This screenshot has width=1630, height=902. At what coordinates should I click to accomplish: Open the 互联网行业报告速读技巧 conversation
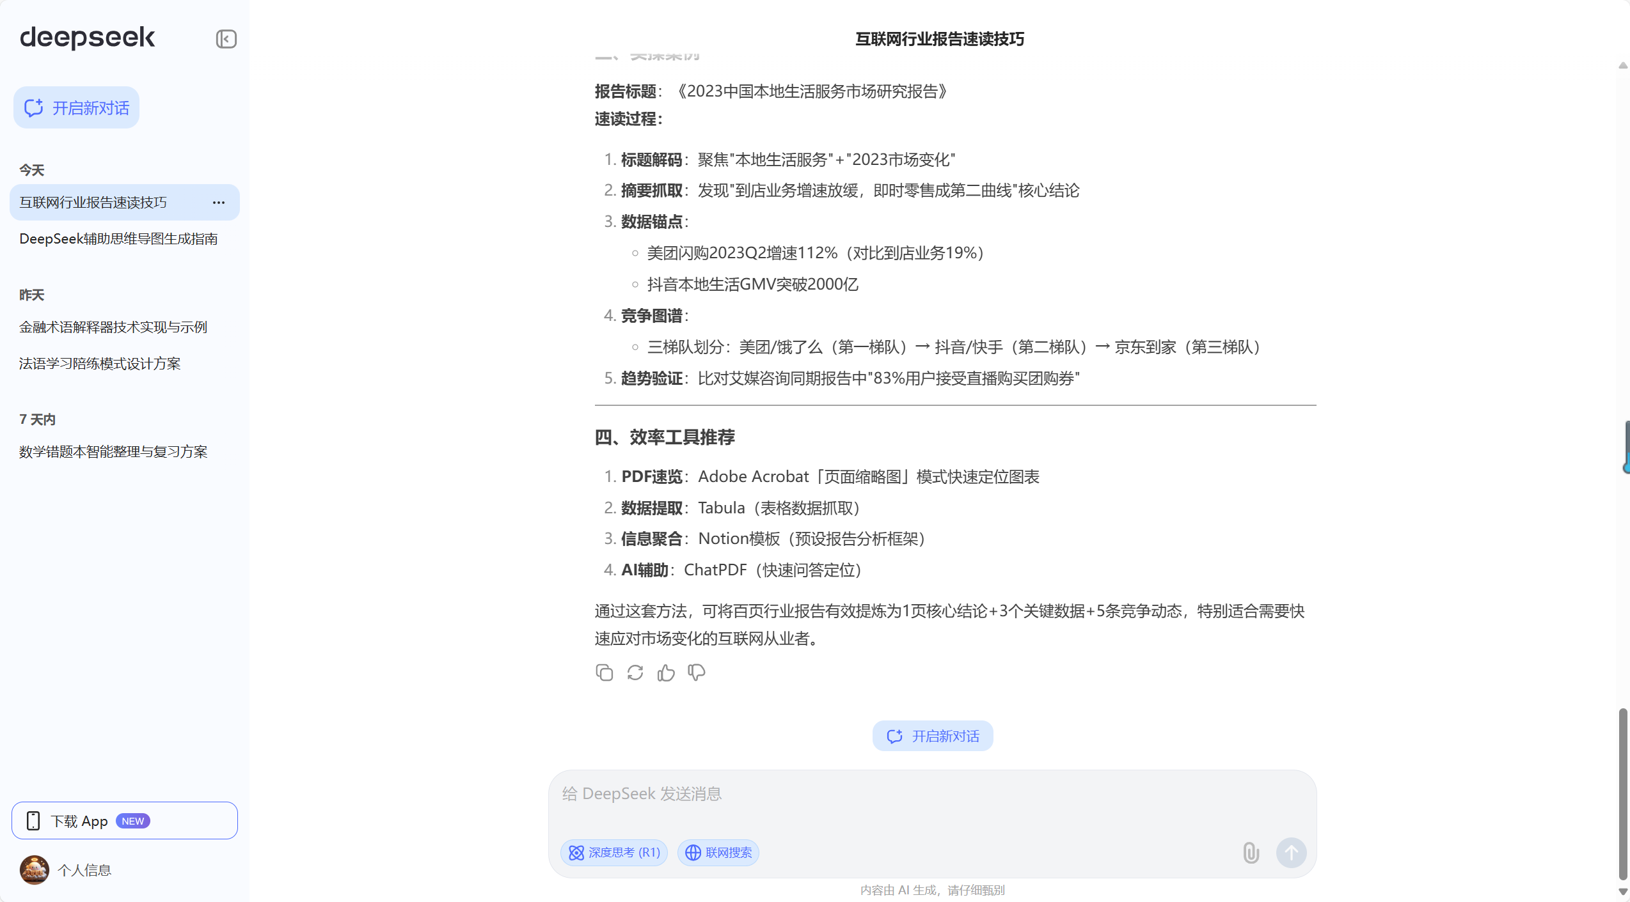tap(125, 203)
